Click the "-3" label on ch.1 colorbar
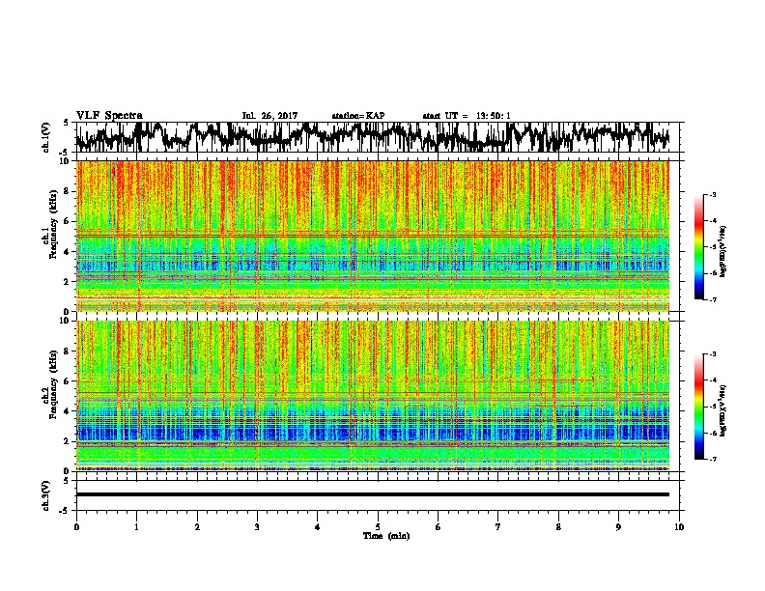Image resolution: width=765 pixels, height=591 pixels. coord(712,194)
